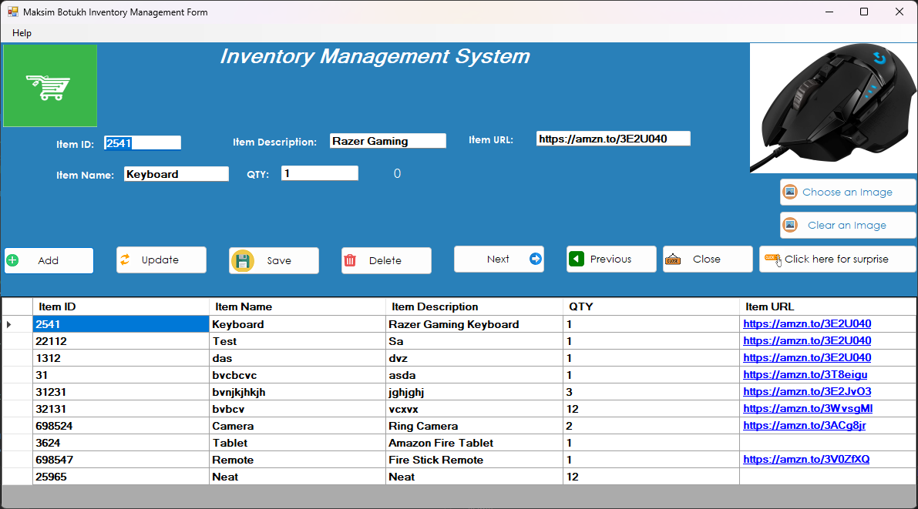Click the Delete button label

pyautogui.click(x=385, y=261)
